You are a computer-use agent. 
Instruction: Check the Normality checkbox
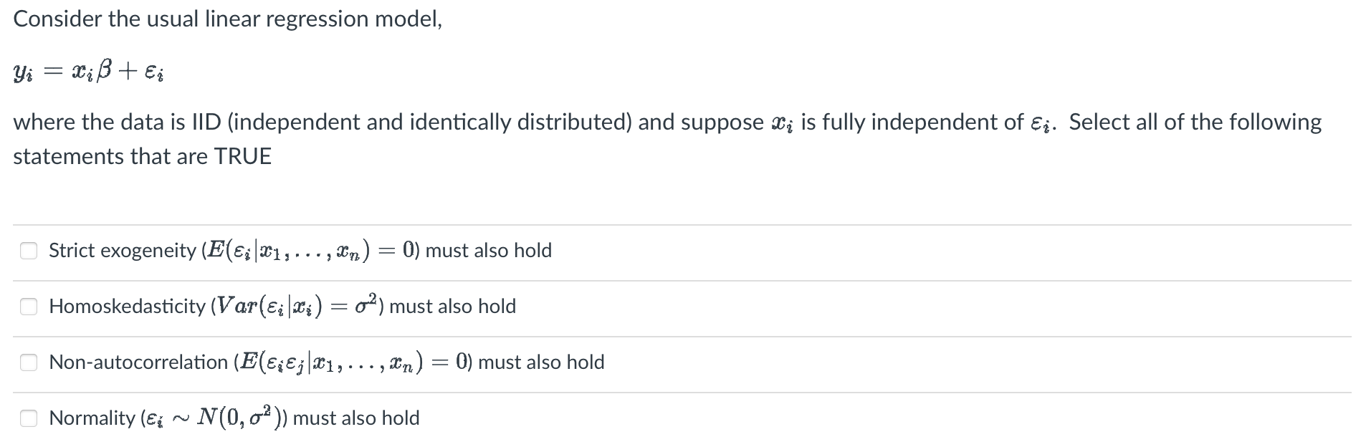click(x=29, y=418)
